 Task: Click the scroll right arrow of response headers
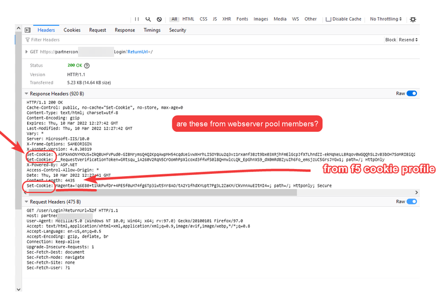tap(416, 192)
